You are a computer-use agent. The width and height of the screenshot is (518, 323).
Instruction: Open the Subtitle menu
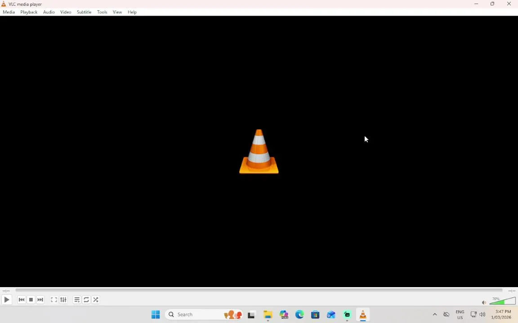84,12
